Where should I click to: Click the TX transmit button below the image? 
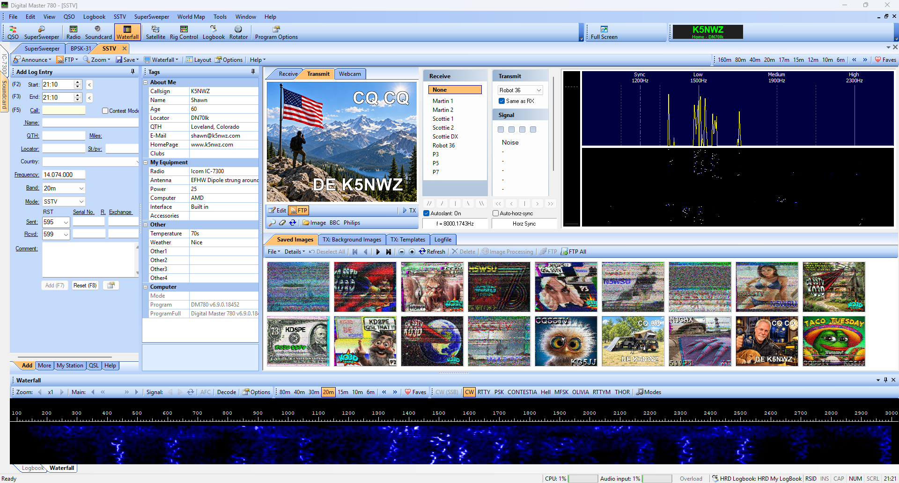coord(409,211)
